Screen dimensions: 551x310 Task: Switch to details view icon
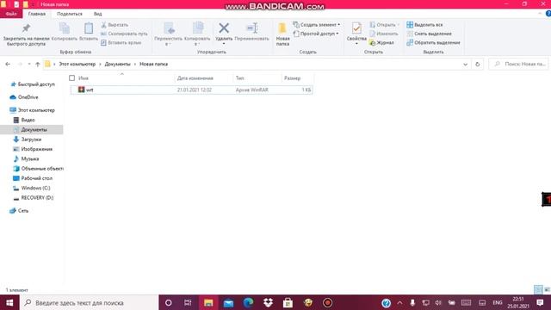pos(538,289)
